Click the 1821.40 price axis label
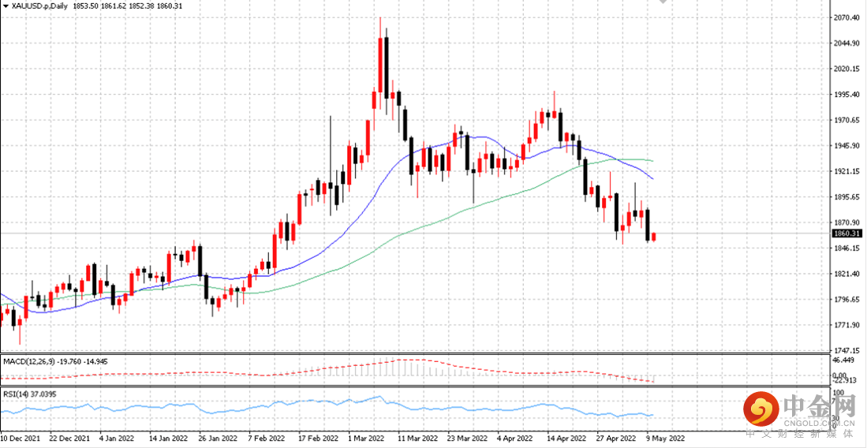The width and height of the screenshot is (867, 448). tap(846, 274)
